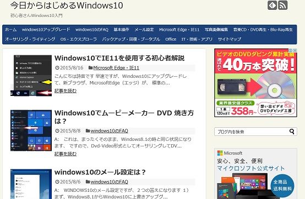The height and width of the screenshot is (199, 305).
Task: Open the ホーム menu item
Action: pos(10,30)
